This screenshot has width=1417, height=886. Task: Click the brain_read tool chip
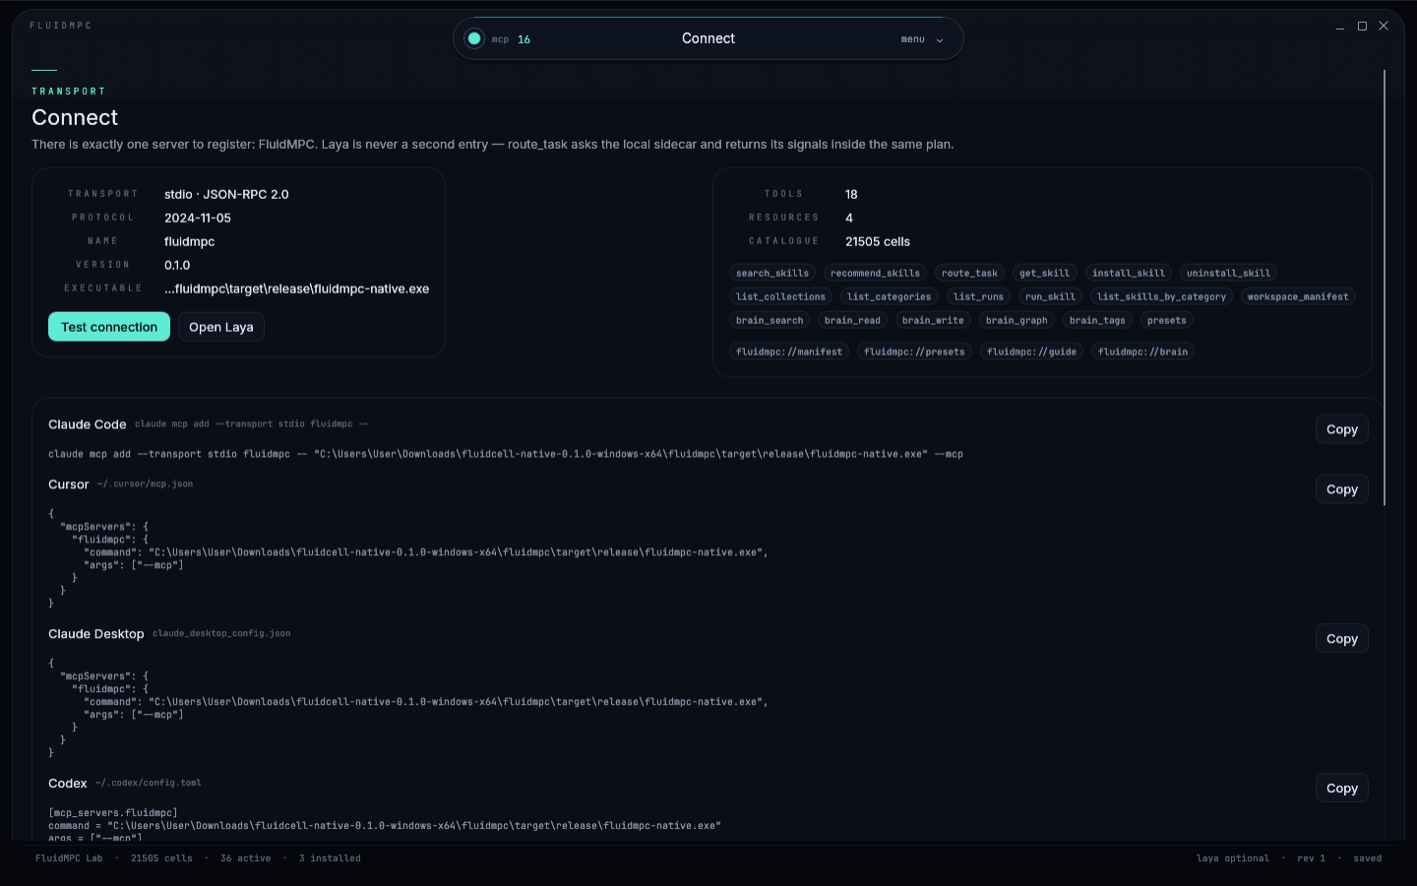pos(853,321)
